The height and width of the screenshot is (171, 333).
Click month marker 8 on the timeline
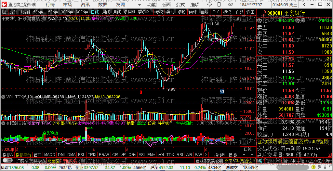(x=206, y=149)
